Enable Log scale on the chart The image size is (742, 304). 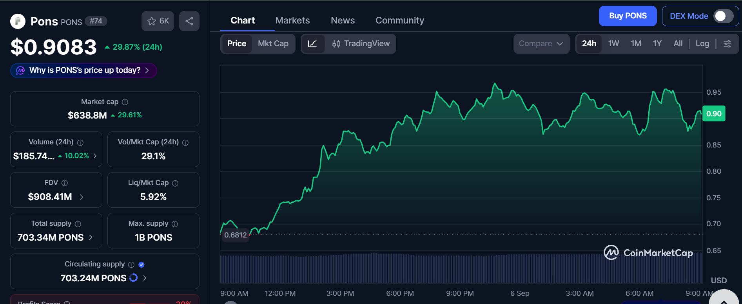702,44
